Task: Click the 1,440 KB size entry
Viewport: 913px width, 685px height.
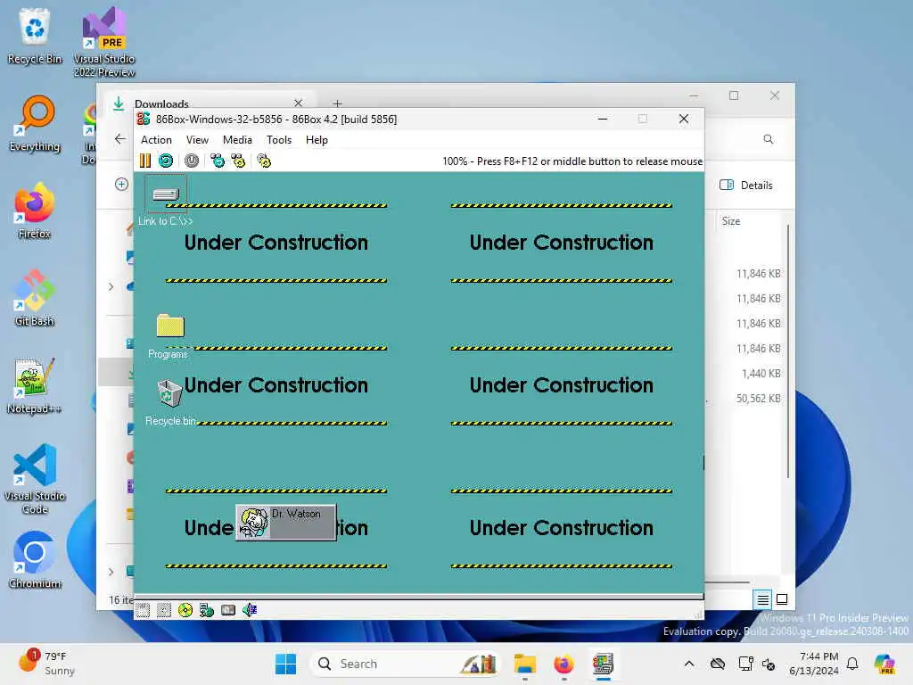Action: pos(761,374)
